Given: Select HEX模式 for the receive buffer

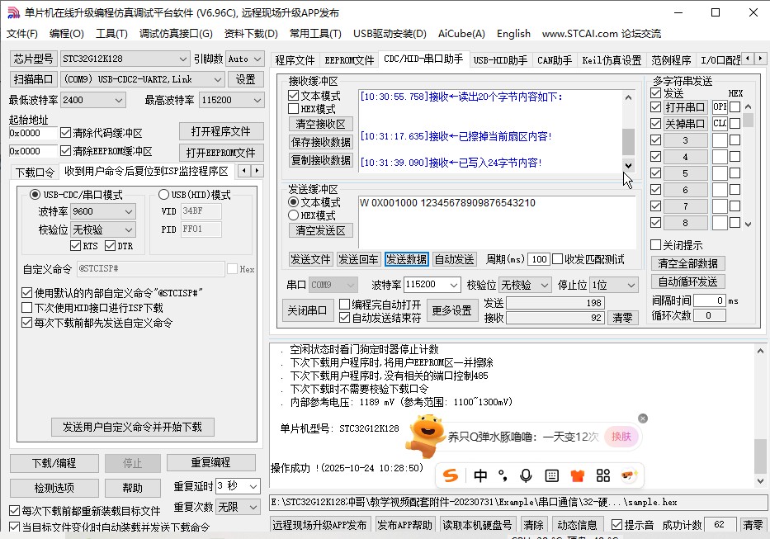Looking at the screenshot, I should [x=294, y=107].
